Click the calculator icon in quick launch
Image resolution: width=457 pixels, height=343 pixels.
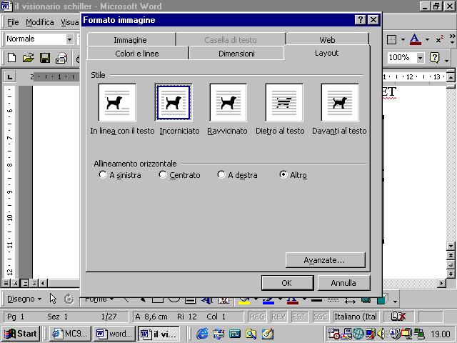(x=235, y=334)
